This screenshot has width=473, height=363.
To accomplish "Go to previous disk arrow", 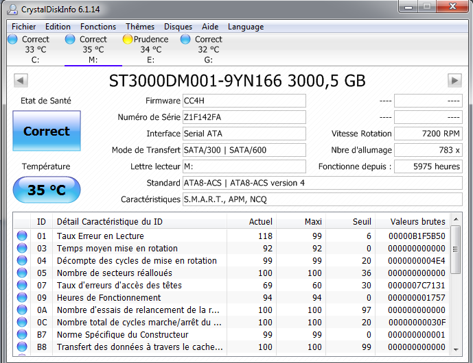I will pyautogui.click(x=21, y=80).
